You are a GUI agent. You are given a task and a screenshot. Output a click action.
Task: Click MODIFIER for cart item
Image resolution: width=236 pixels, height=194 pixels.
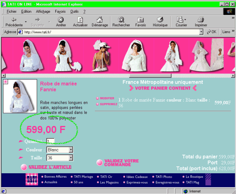(107, 98)
